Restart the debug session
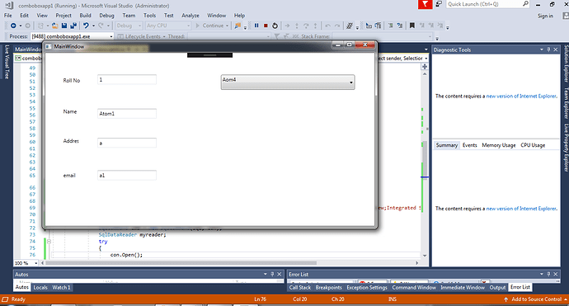 pyautogui.click(x=275, y=26)
